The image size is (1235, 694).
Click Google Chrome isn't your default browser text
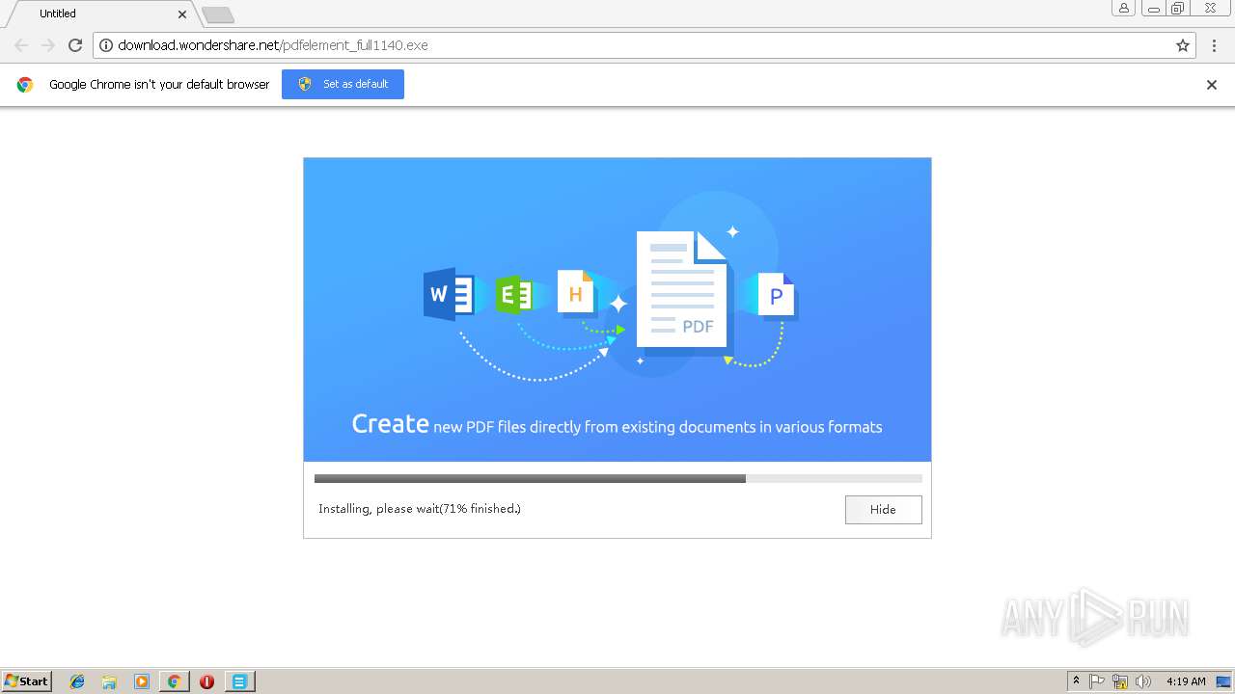pyautogui.click(x=159, y=84)
